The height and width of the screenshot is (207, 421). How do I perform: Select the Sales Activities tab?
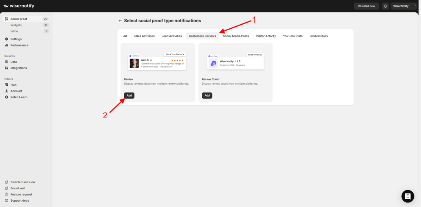click(x=144, y=36)
